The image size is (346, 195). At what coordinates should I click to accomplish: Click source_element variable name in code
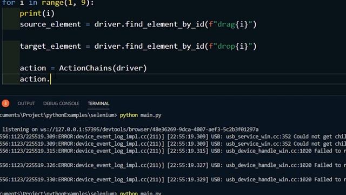point(50,24)
